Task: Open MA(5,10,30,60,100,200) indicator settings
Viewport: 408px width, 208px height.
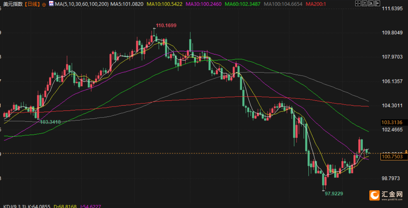Action: pos(81,4)
